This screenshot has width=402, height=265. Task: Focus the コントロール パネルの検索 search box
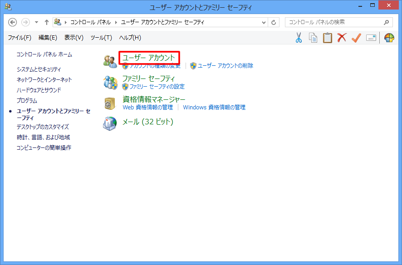(x=338, y=22)
